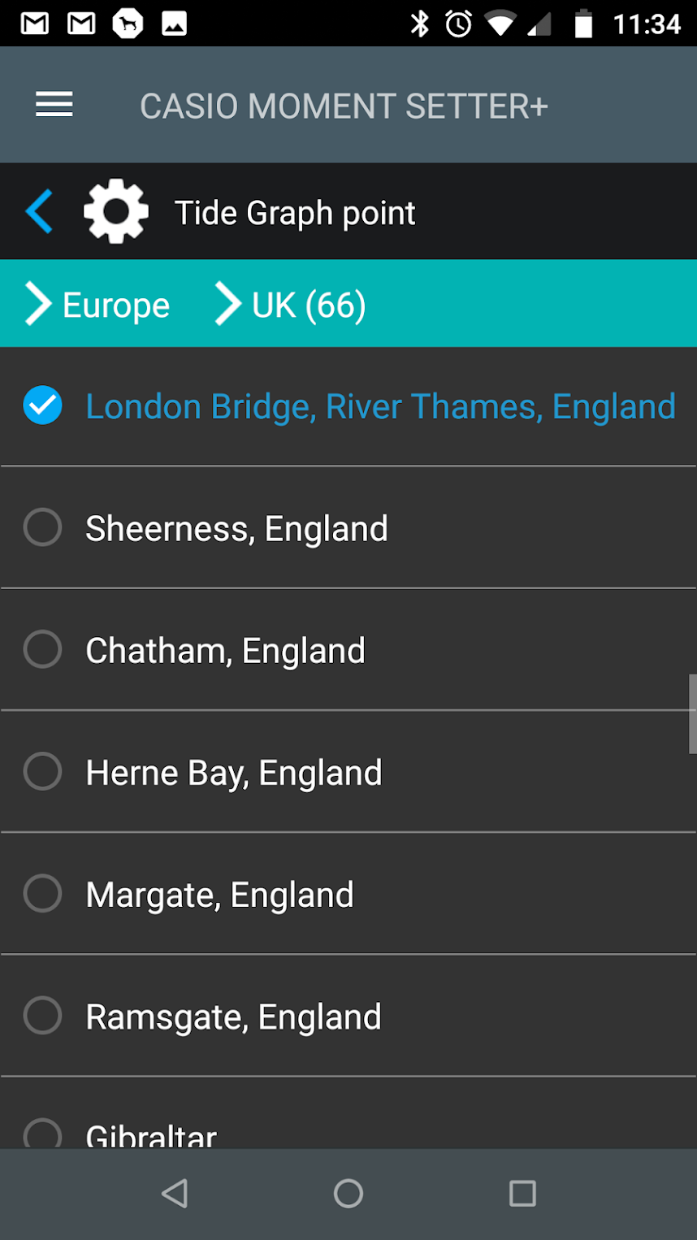Click the settings gear icon

click(x=116, y=211)
